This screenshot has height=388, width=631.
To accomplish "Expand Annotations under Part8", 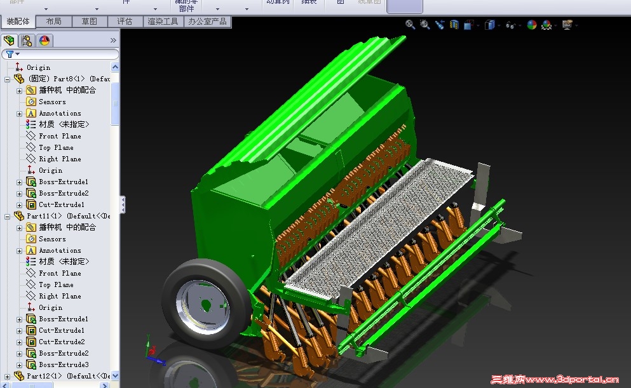I will (19, 114).
